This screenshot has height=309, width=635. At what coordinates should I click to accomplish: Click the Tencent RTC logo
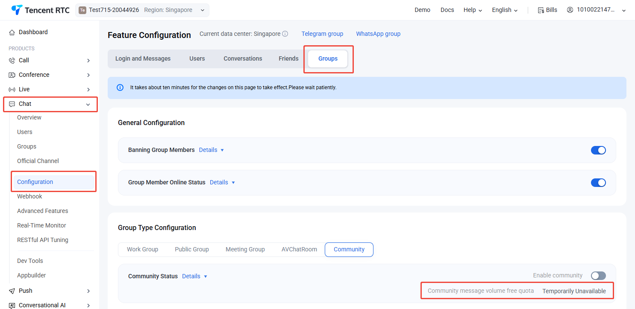point(40,10)
